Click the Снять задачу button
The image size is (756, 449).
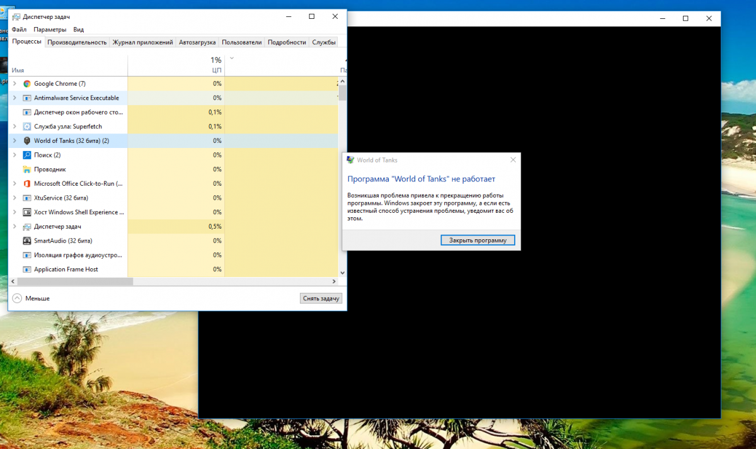click(x=321, y=298)
